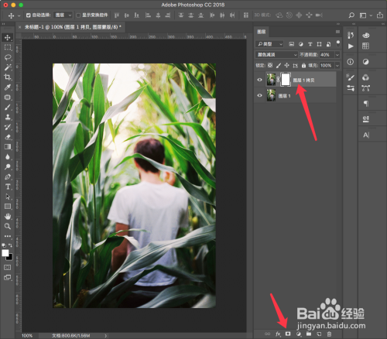This screenshot has width=387, height=339.
Task: Click the zoom level 100% field
Action: [x=27, y=336]
